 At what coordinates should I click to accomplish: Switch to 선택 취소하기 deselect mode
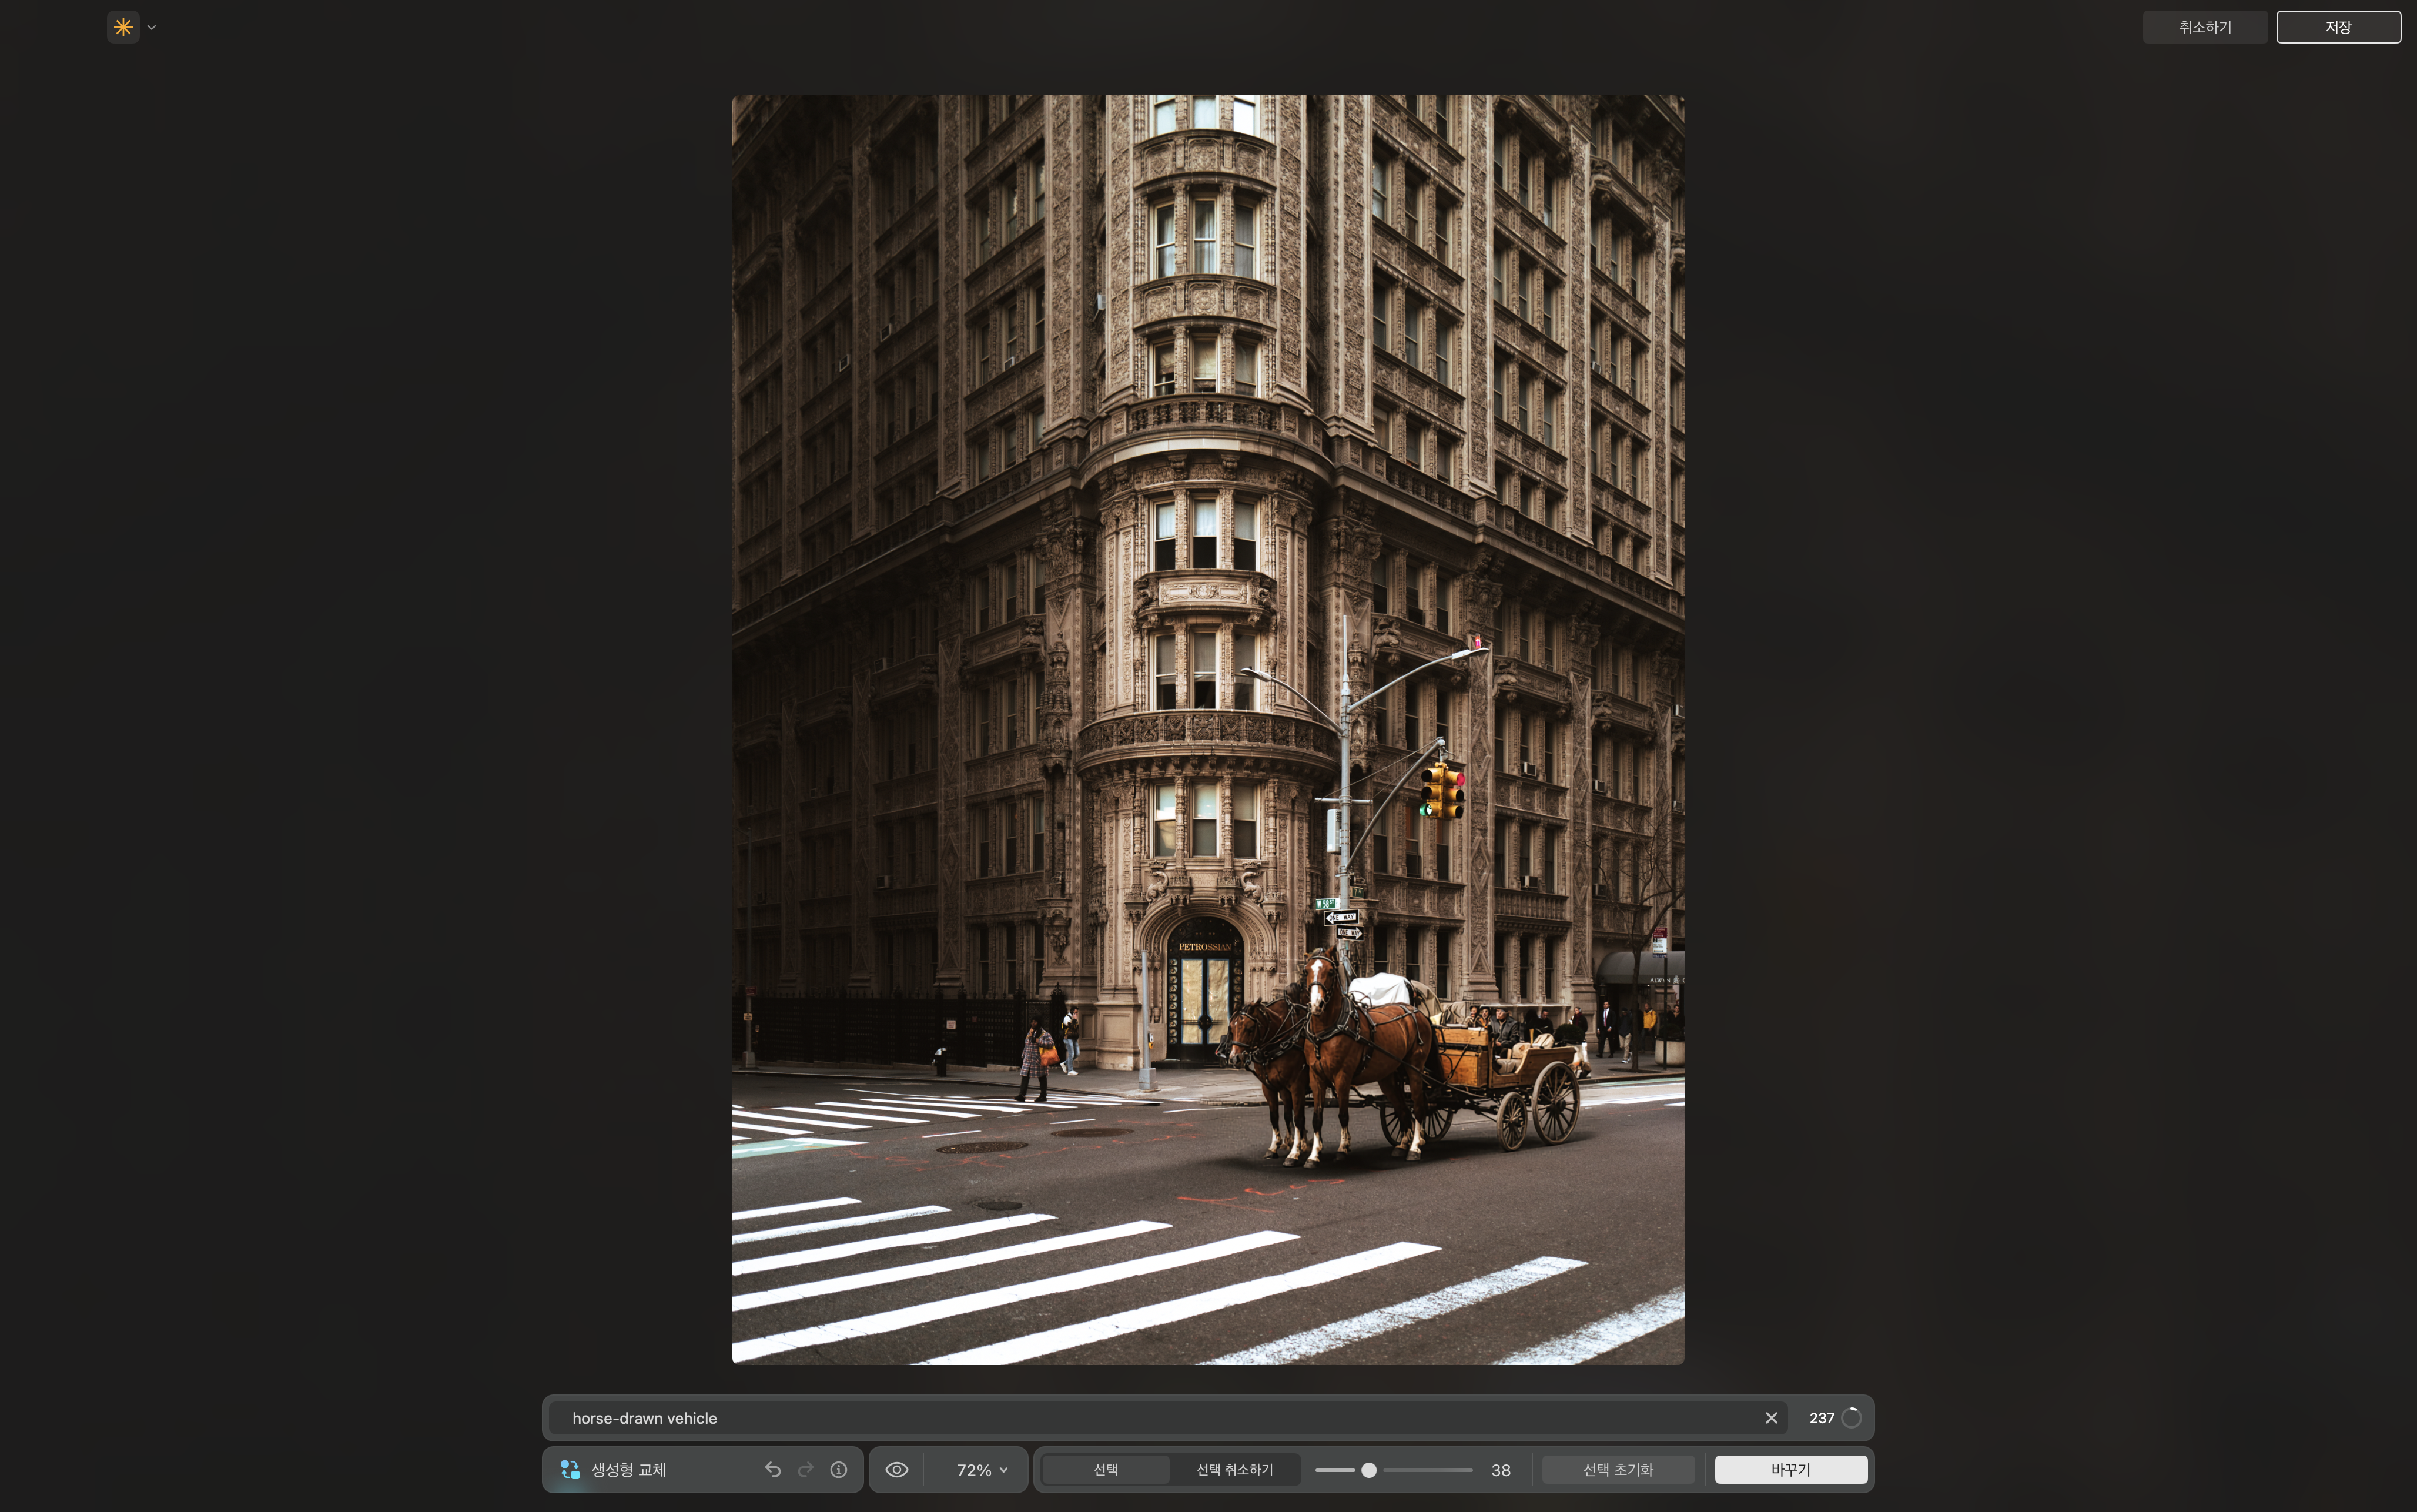pos(1234,1469)
